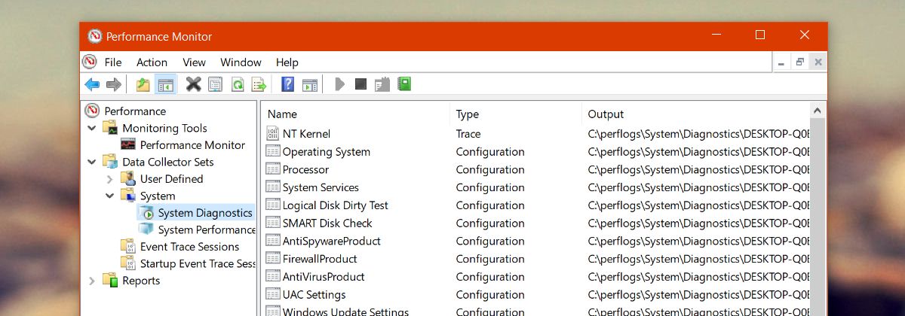Select the System Diagnostics tree item
The width and height of the screenshot is (905, 316).
coord(205,213)
